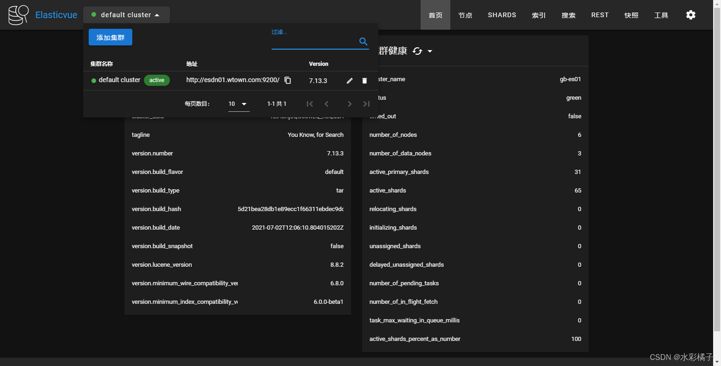Image resolution: width=721 pixels, height=366 pixels.
Task: Open the 搜索 tab
Action: 568,15
